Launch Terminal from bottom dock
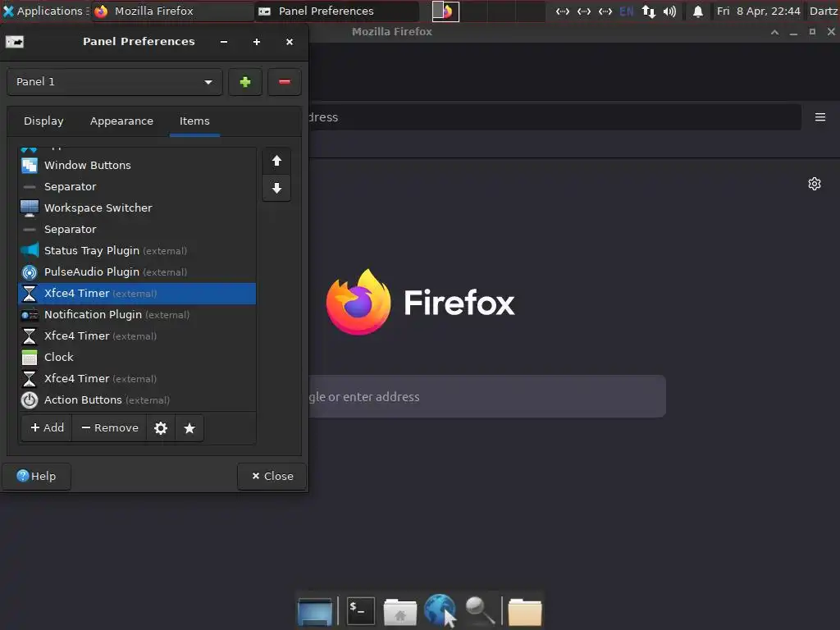 361,610
